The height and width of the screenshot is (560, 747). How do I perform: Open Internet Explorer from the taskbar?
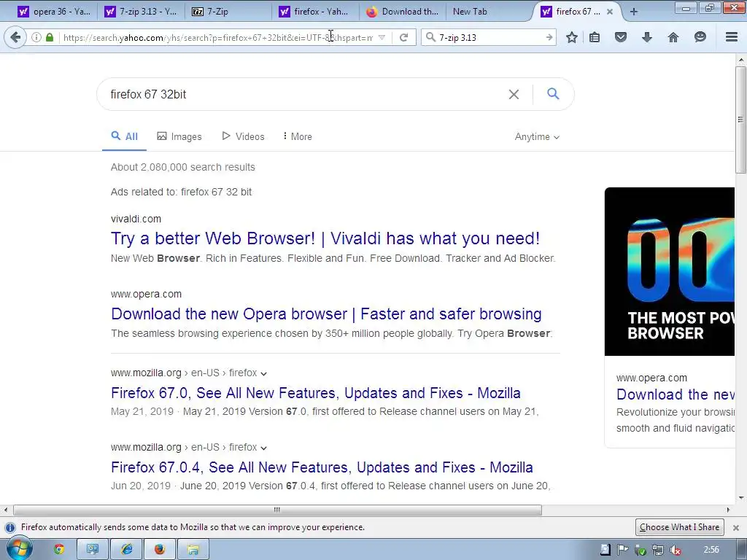127,550
